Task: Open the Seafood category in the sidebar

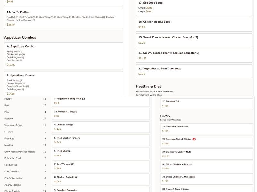Action: [x=9, y=119]
